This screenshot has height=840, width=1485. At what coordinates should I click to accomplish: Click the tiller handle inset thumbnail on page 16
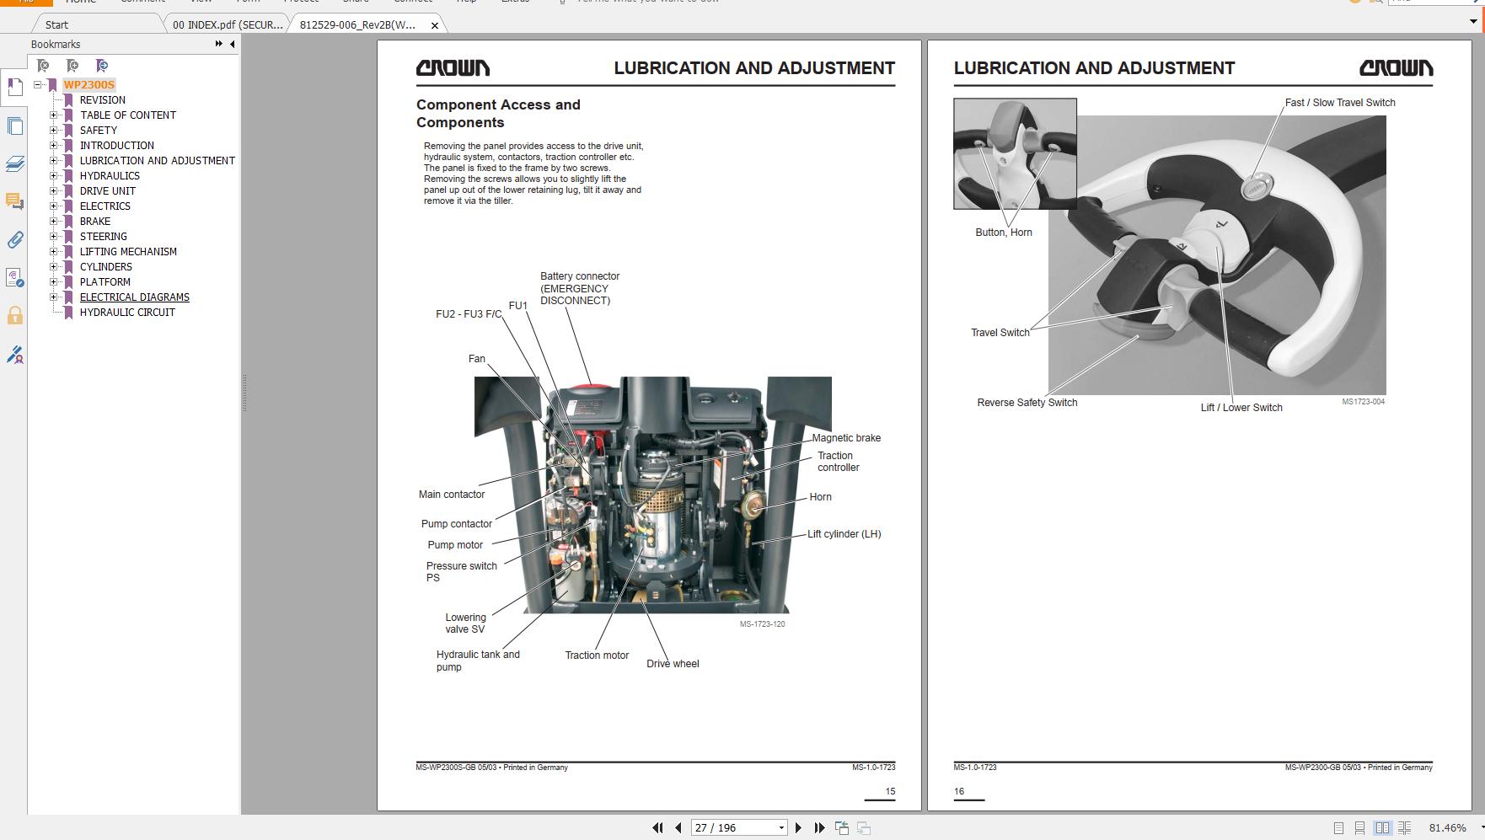pos(1015,153)
